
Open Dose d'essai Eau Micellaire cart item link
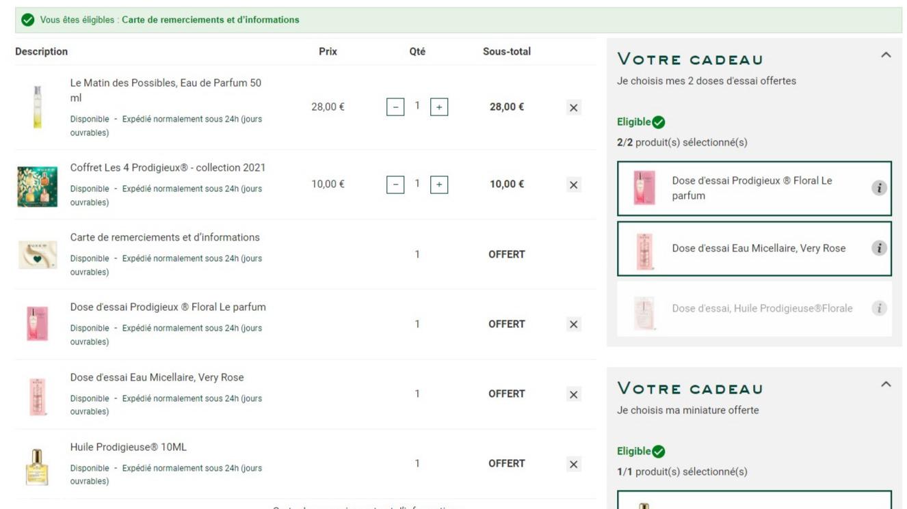pos(157,378)
